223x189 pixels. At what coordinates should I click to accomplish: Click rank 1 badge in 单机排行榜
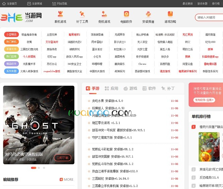(194, 127)
